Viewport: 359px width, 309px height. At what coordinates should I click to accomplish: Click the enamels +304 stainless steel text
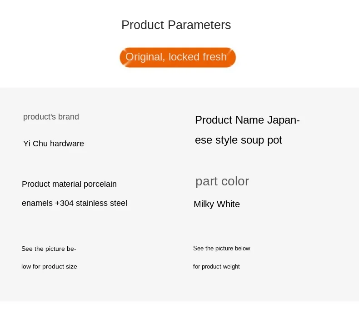(x=75, y=203)
